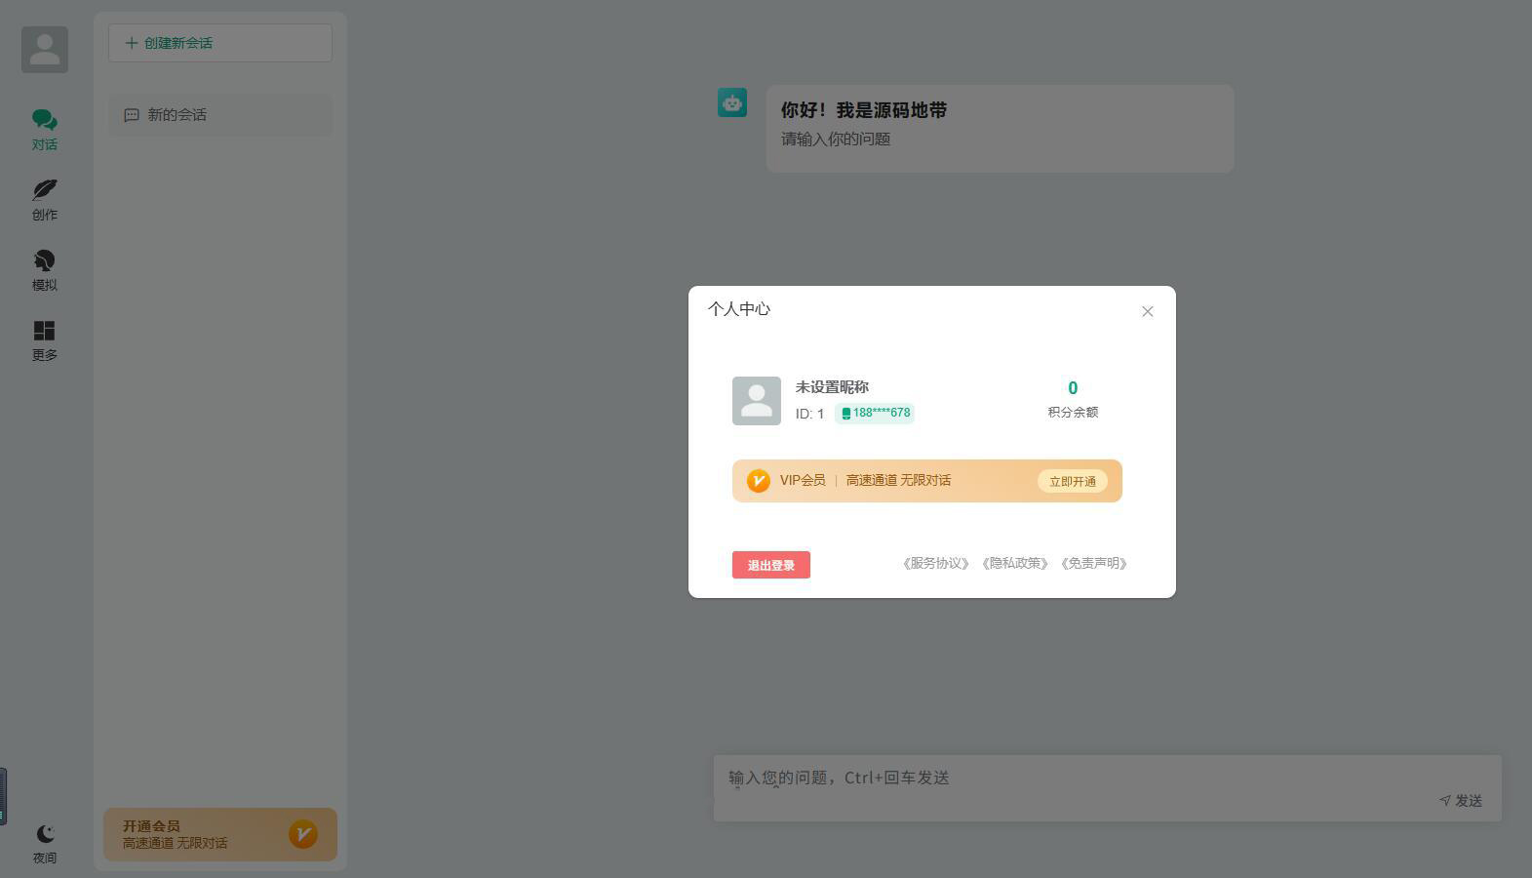
Task: Click the profile avatar in 个人中心 dialog
Action: click(x=757, y=401)
